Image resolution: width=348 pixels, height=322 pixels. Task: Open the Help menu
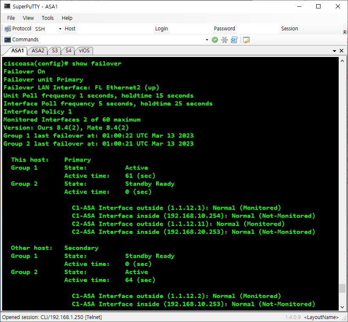[67, 18]
